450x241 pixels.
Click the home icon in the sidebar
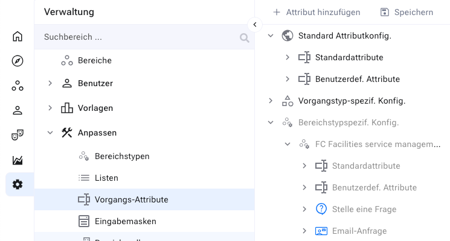[18, 37]
